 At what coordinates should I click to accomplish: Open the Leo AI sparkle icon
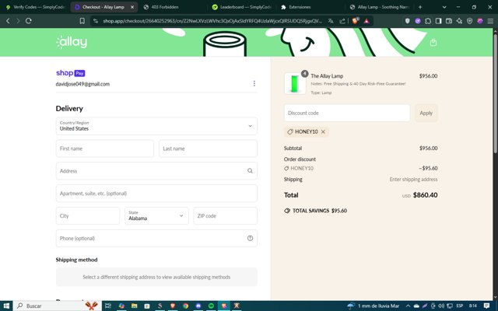coord(459,21)
